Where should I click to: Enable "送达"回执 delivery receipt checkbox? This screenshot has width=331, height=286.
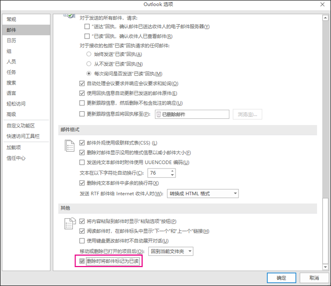(87, 26)
